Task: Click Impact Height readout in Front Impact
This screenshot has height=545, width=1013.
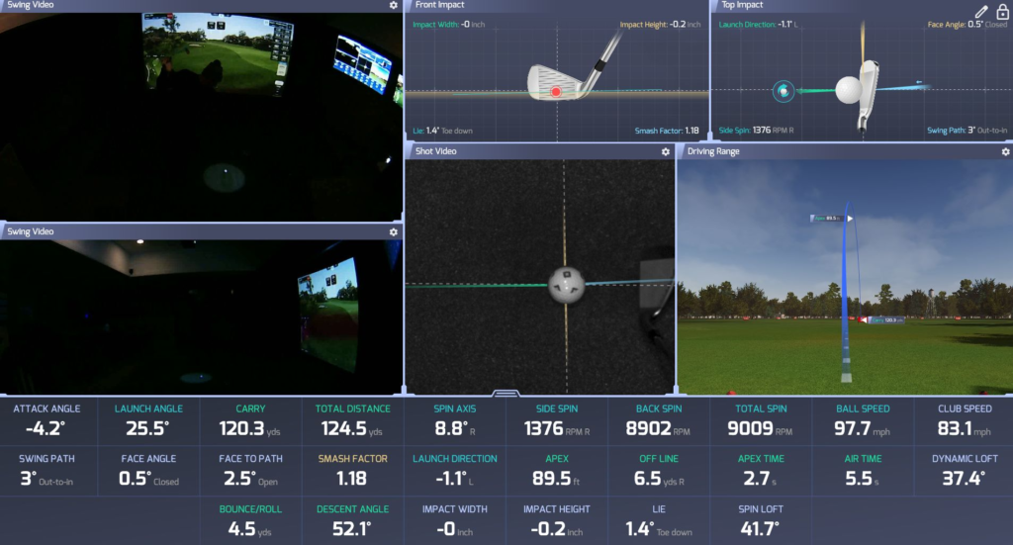Action: tap(660, 25)
